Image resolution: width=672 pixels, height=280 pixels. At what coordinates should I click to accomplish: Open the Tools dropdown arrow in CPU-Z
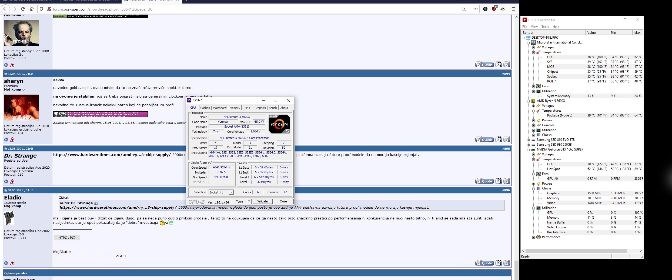pyautogui.click(x=249, y=201)
